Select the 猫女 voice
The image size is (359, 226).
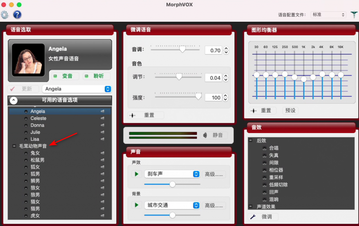tap(60, 202)
